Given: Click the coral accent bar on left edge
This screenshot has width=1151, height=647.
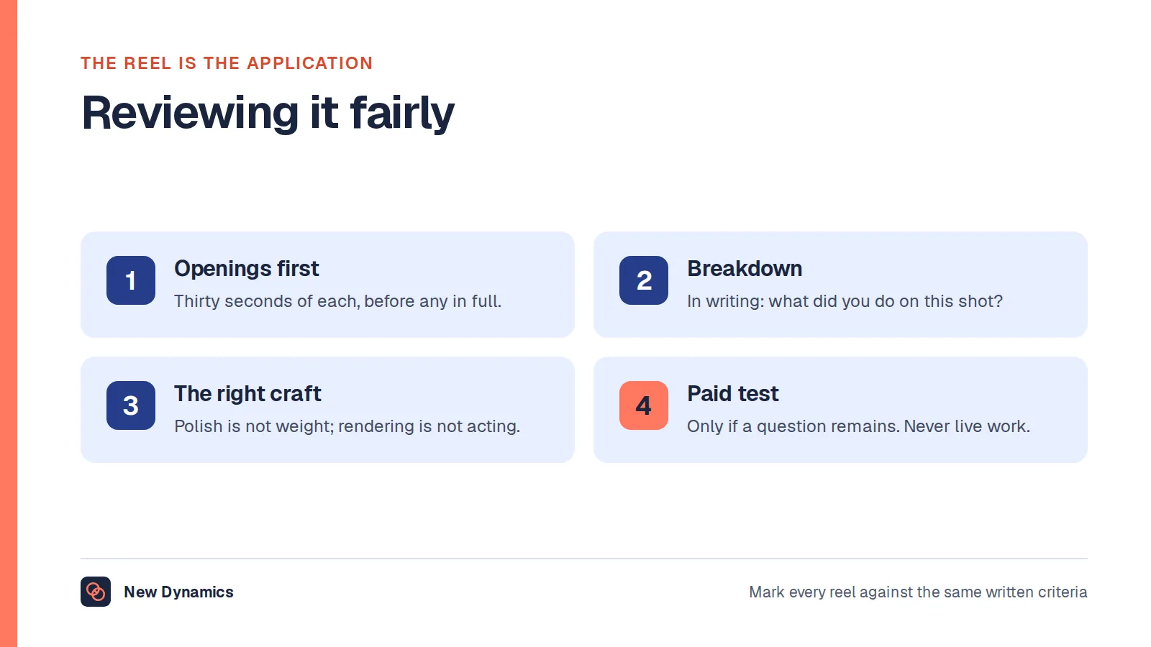Looking at the screenshot, I should (9, 323).
